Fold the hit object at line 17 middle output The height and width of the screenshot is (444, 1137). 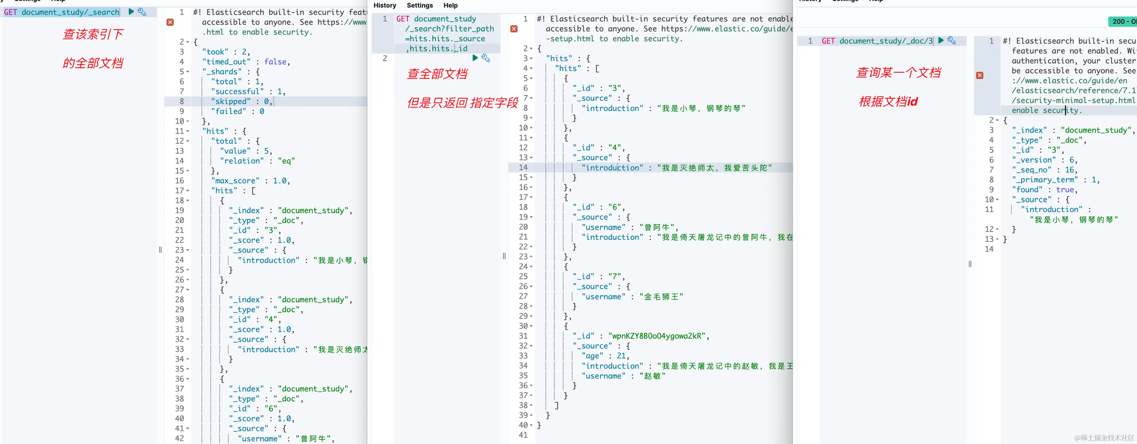[531, 197]
